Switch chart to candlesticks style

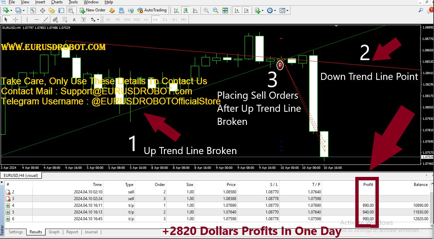185,10
